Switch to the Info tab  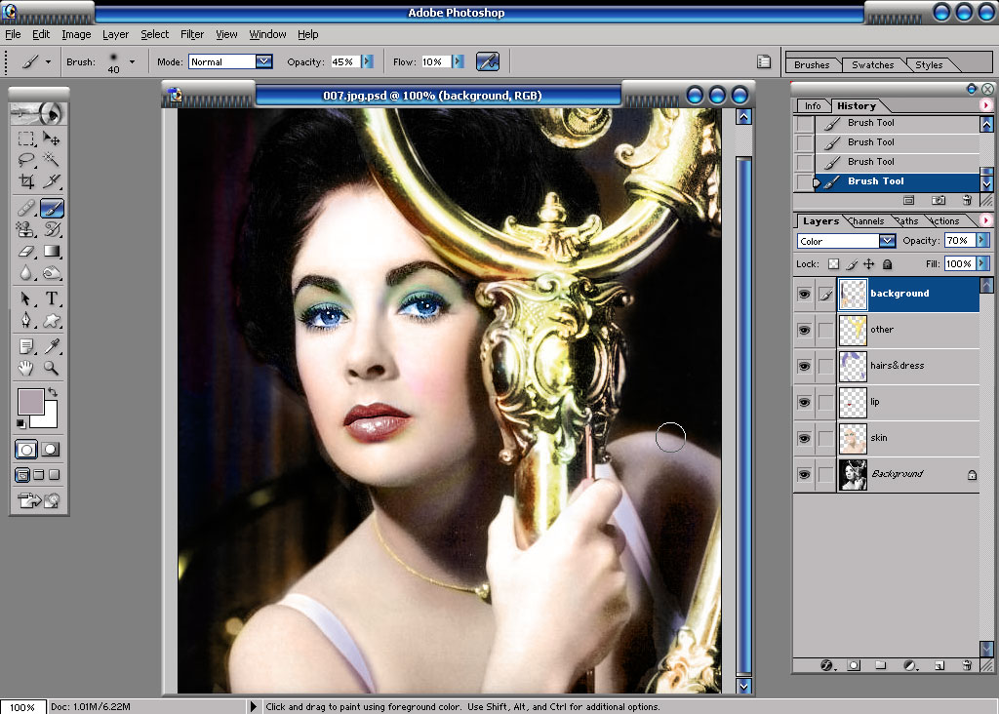(813, 105)
